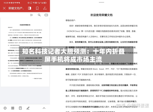The width and height of the screenshot is (153, 112).
Task: Activate the pen annotation icon
Action: 28,108
